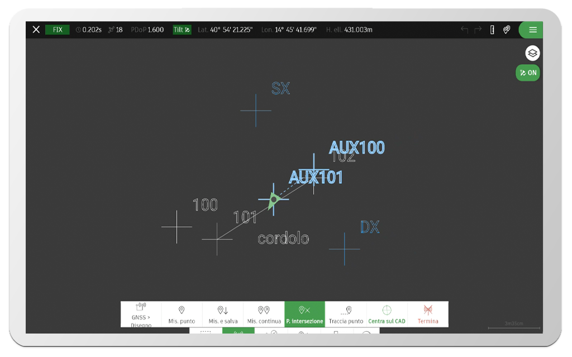
Task: Click 'Centra sul CAD' to center view
Action: click(x=388, y=314)
